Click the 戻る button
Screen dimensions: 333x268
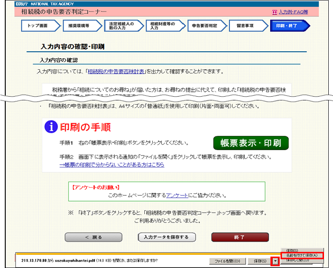94,237
